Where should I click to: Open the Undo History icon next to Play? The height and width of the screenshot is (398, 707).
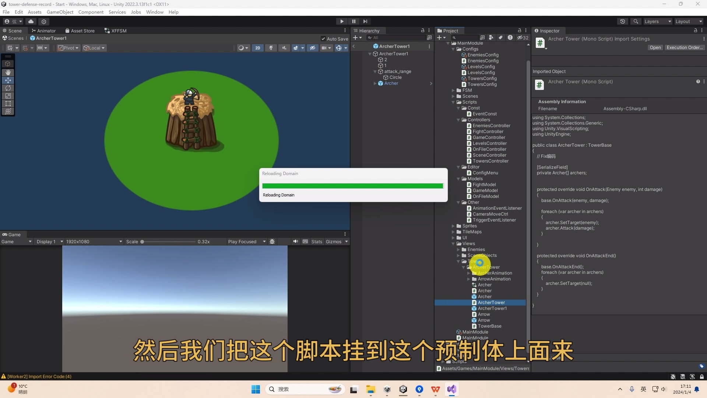coord(623,21)
